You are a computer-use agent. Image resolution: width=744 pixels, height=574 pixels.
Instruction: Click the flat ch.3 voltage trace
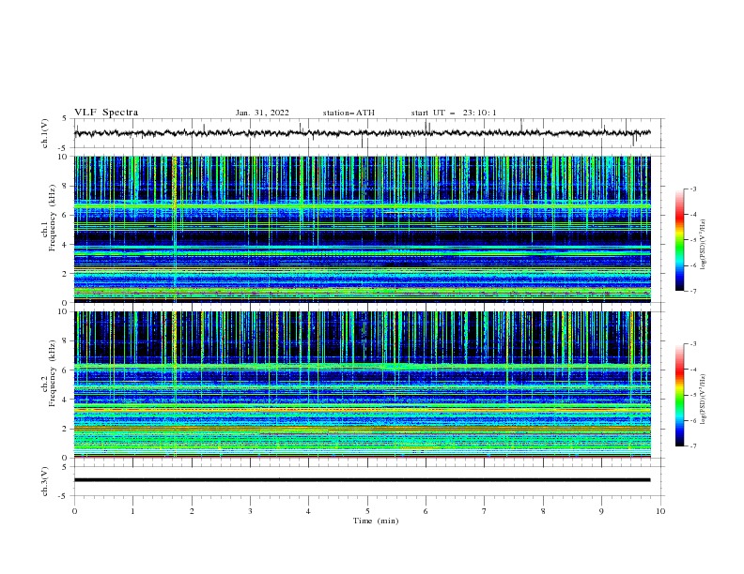(x=362, y=480)
